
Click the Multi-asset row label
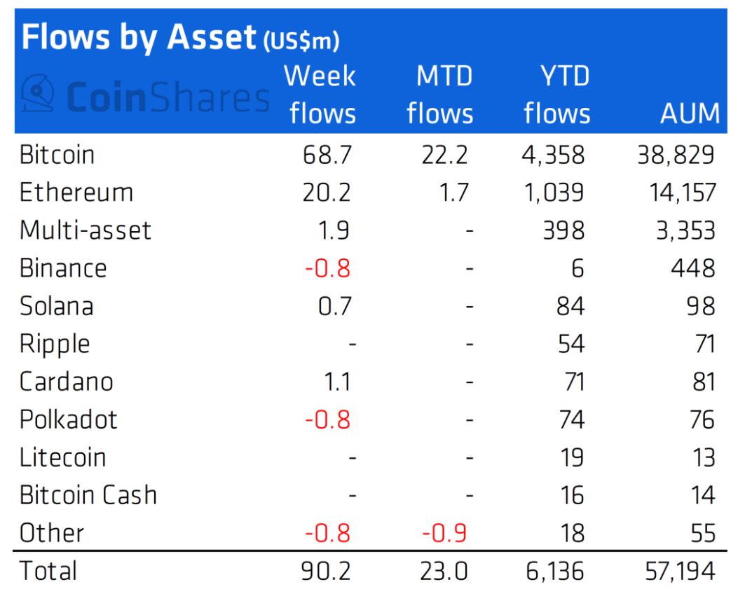point(85,230)
